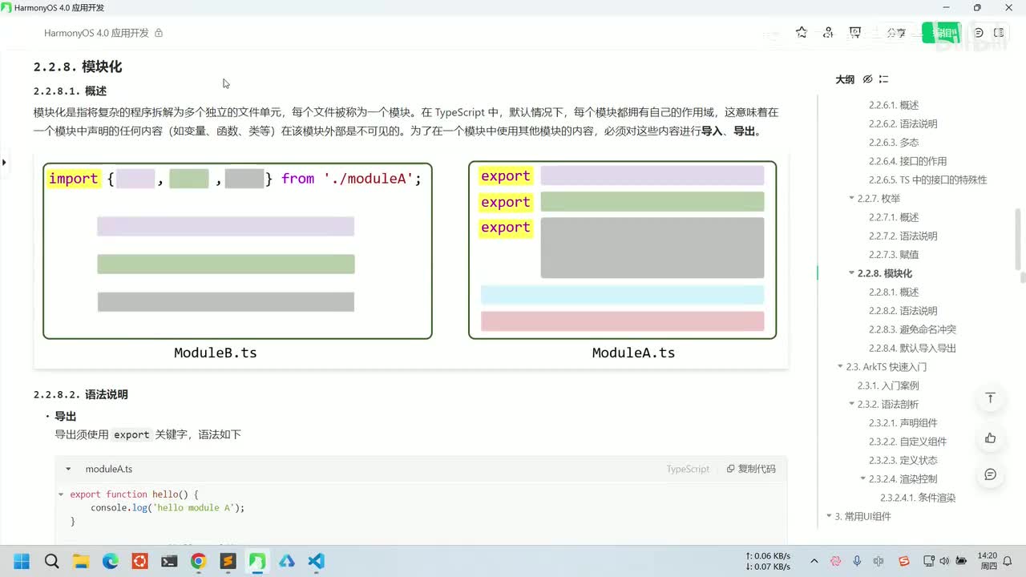Jump back to top of the document

991,398
